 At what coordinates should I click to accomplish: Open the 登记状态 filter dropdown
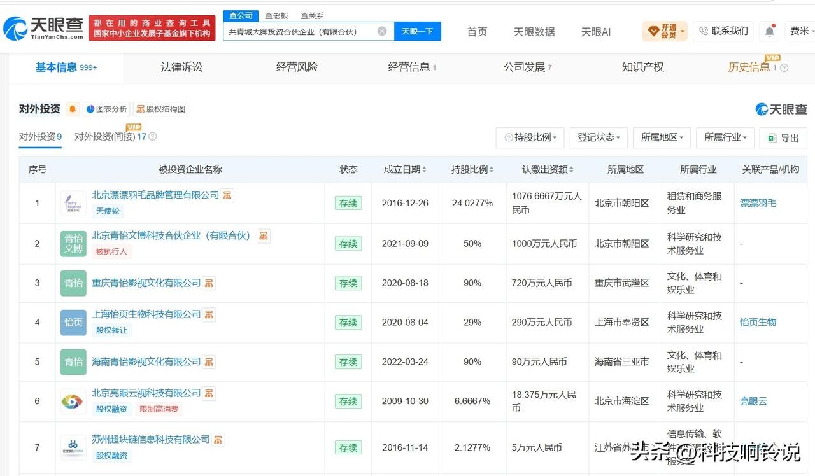599,137
